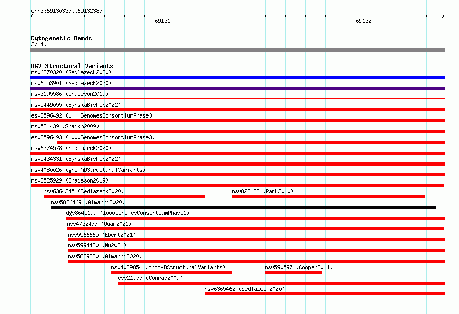Click the red bar under esv3596493

click(251, 142)
